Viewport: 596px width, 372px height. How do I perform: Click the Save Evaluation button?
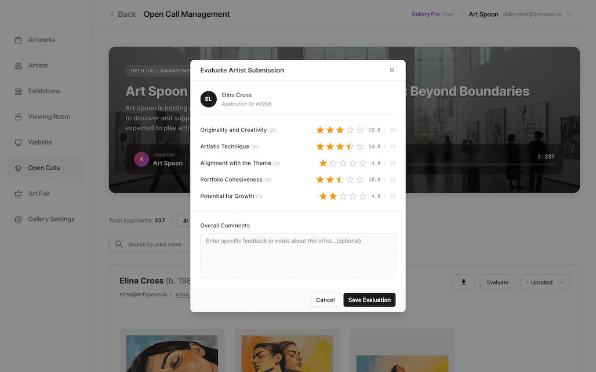click(369, 300)
